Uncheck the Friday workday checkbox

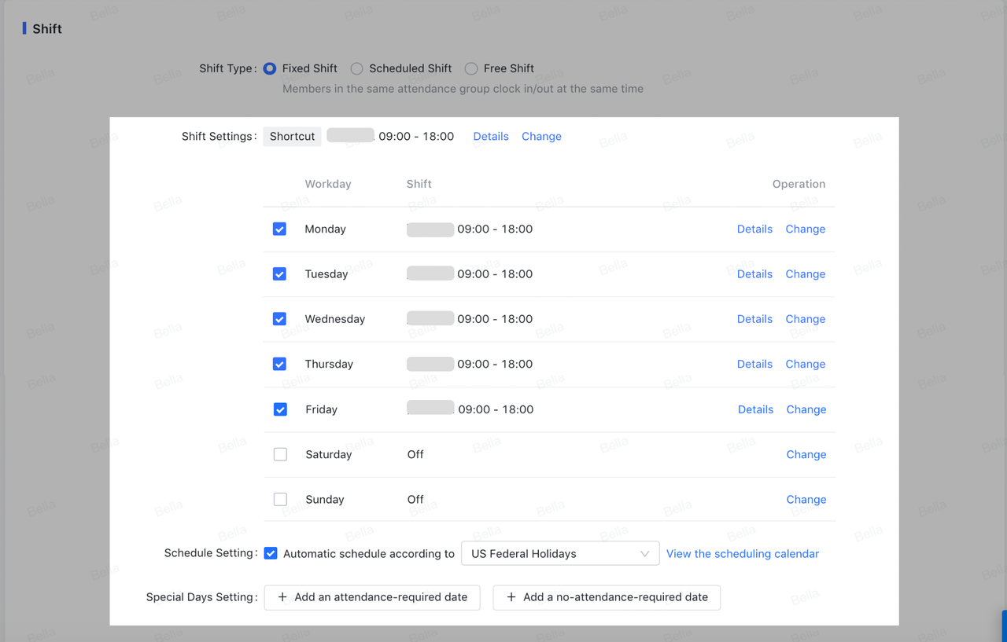(280, 409)
